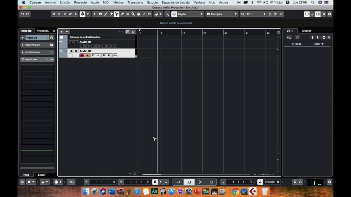This screenshot has height=197, width=351.
Task: Open the Rejilla snap type dropdown
Action: coord(190,14)
